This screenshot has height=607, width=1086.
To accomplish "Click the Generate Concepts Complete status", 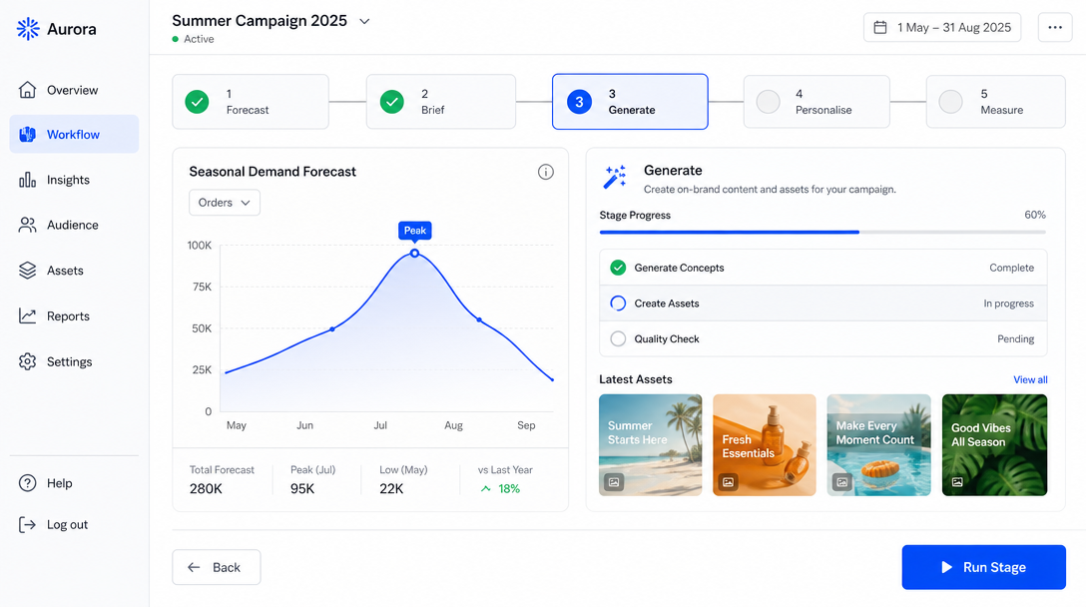I will click(1011, 268).
